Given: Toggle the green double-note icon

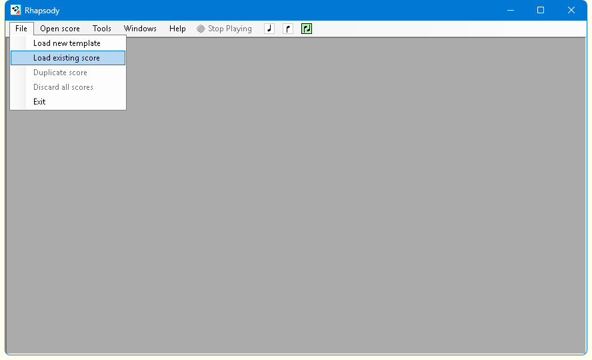Looking at the screenshot, I should tap(307, 29).
